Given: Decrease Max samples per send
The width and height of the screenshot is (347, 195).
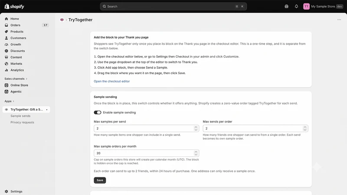Looking at the screenshot, I should 196,130.
